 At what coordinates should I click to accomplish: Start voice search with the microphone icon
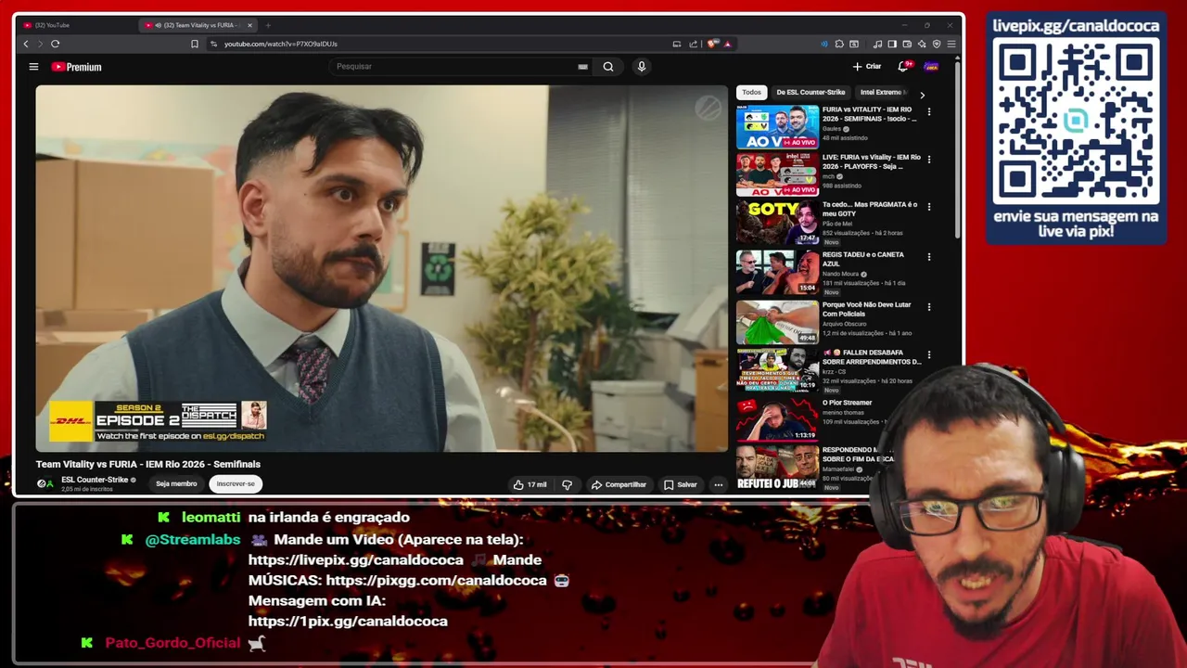click(641, 67)
